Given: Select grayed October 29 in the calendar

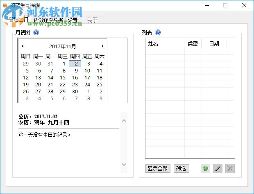Looking at the screenshot, I should 26,64.
